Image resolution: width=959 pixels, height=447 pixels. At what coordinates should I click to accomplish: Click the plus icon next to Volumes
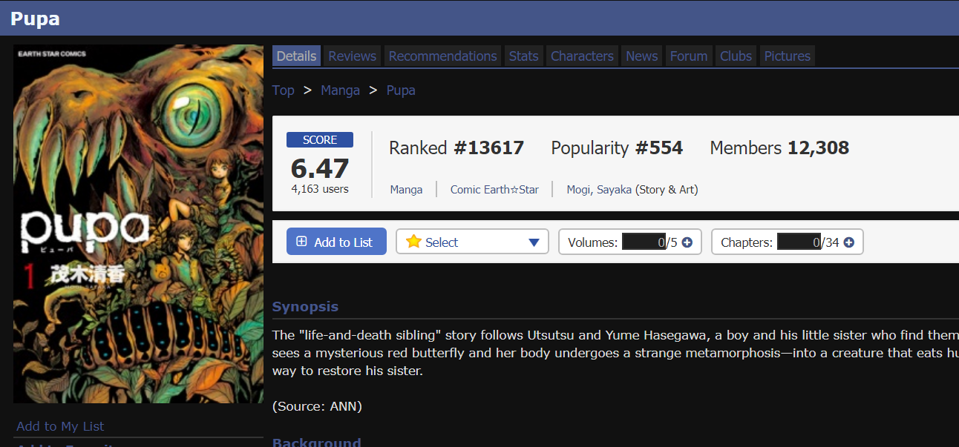[687, 242]
